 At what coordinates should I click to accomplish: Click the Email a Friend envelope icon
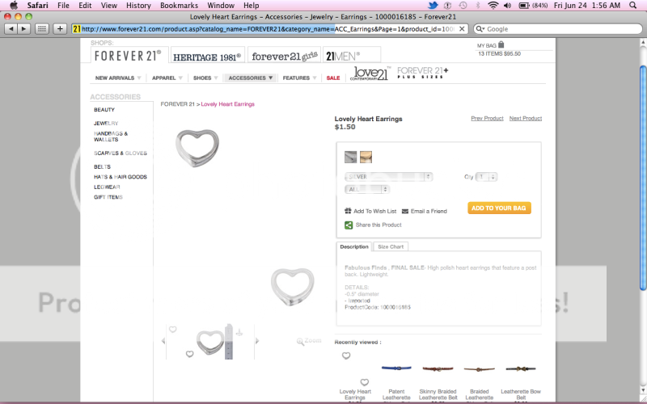point(405,211)
